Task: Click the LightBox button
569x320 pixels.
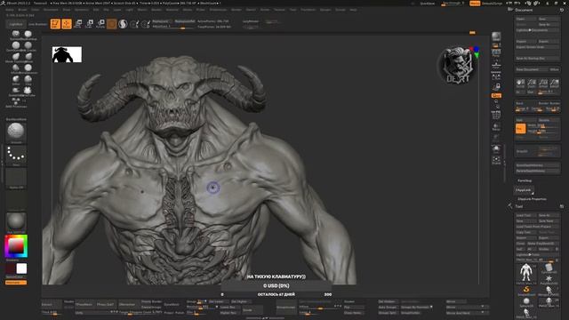Action: click(x=16, y=24)
